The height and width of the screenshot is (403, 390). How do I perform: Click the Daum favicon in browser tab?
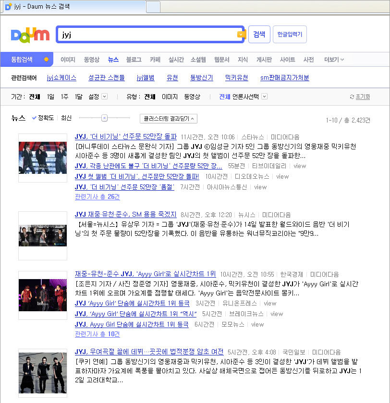click(x=9, y=6)
